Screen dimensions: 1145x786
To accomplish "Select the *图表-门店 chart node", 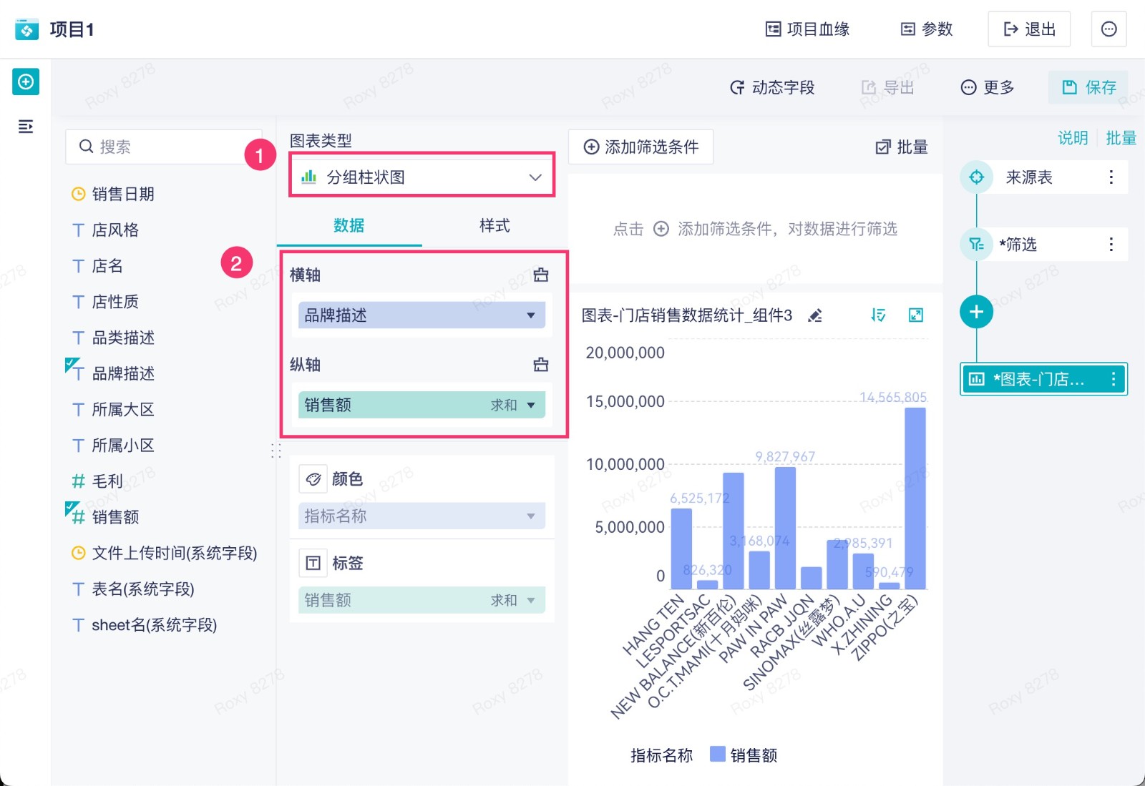I will point(1043,379).
